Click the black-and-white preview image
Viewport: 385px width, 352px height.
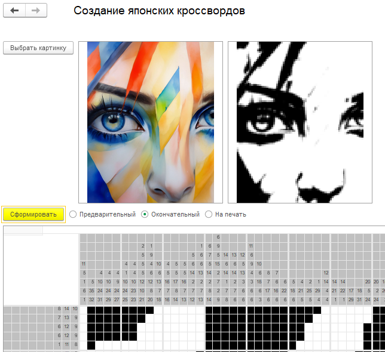tap(300, 122)
